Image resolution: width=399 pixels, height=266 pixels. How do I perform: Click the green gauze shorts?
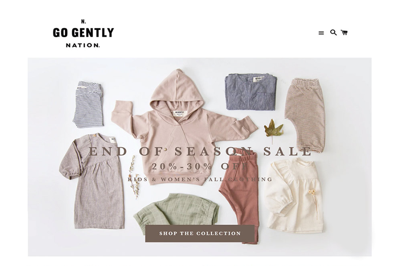pos(176,209)
